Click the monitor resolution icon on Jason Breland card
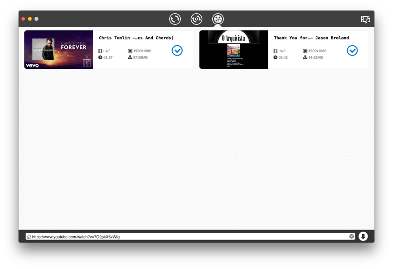 305,51
